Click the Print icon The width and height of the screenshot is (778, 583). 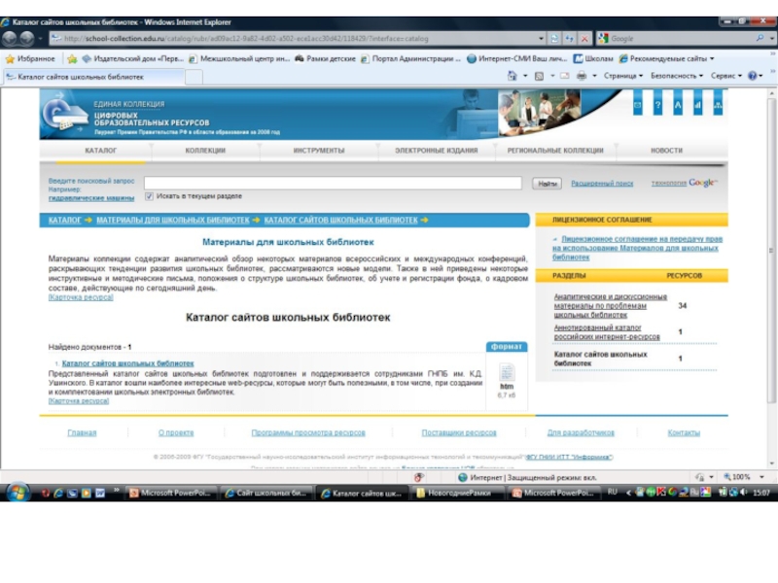[x=582, y=76]
